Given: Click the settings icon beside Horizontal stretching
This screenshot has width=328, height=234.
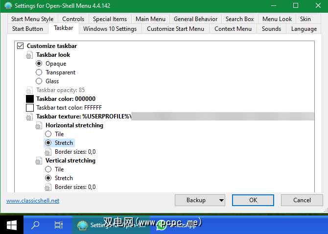Looking at the screenshot, I should tap(39, 125).
